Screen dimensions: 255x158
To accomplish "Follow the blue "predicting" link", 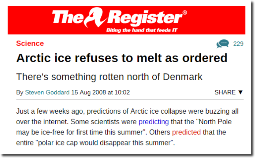I will click(x=154, y=122).
